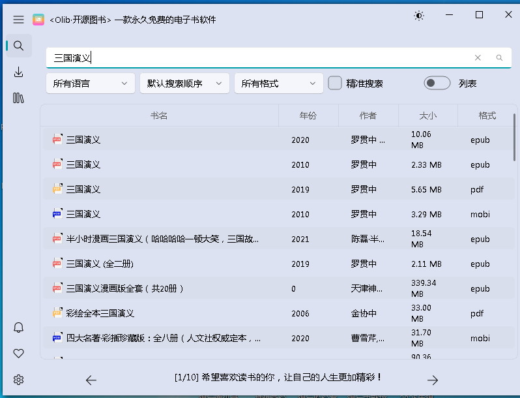The width and height of the screenshot is (520, 398).
Task: Click the magnifier search button in box
Action: 499,58
